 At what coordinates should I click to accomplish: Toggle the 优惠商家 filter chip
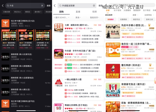point(124,19)
